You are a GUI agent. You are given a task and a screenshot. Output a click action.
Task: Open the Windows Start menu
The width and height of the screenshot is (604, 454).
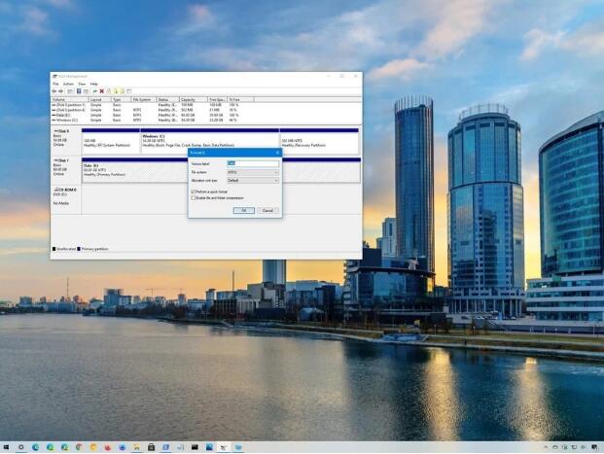tap(6, 447)
